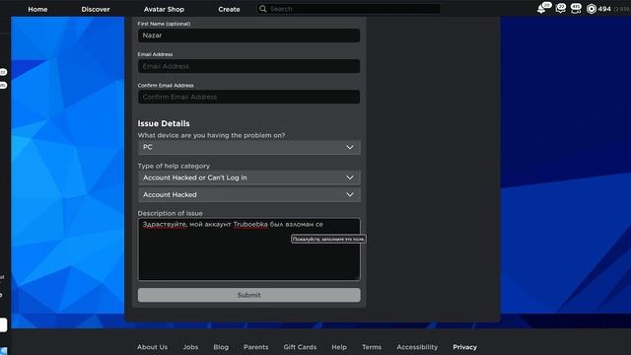Open the Privacy footer link
Screen dimensions: 631x355
[x=464, y=347]
